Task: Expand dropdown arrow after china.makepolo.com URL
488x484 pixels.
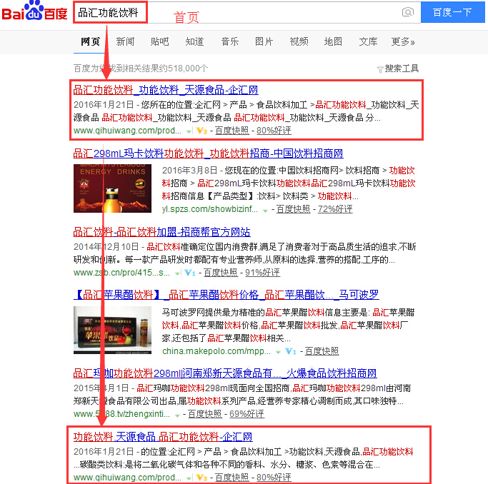Action: tap(278, 352)
